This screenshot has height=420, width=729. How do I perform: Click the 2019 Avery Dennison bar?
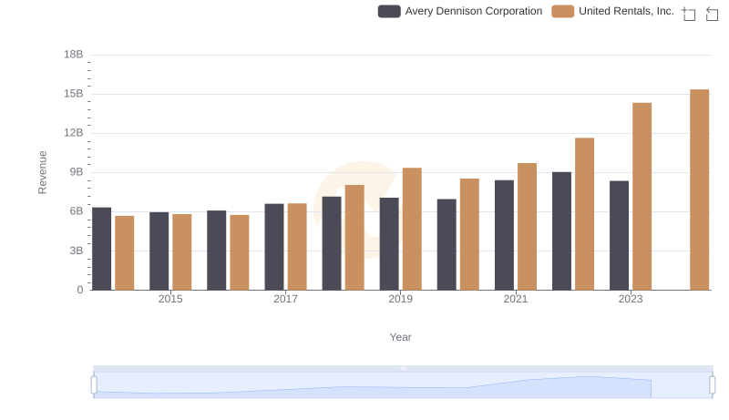pyautogui.click(x=389, y=244)
